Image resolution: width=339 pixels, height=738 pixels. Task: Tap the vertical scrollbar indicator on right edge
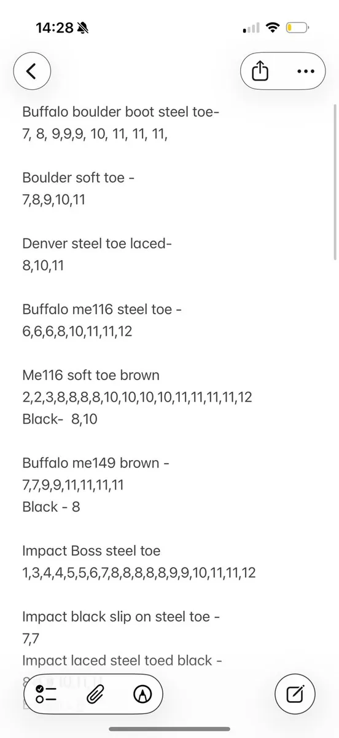pyautogui.click(x=335, y=181)
